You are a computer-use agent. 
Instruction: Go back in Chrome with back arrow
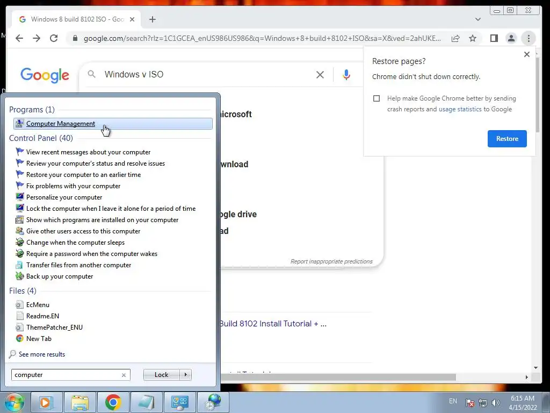[x=19, y=38]
